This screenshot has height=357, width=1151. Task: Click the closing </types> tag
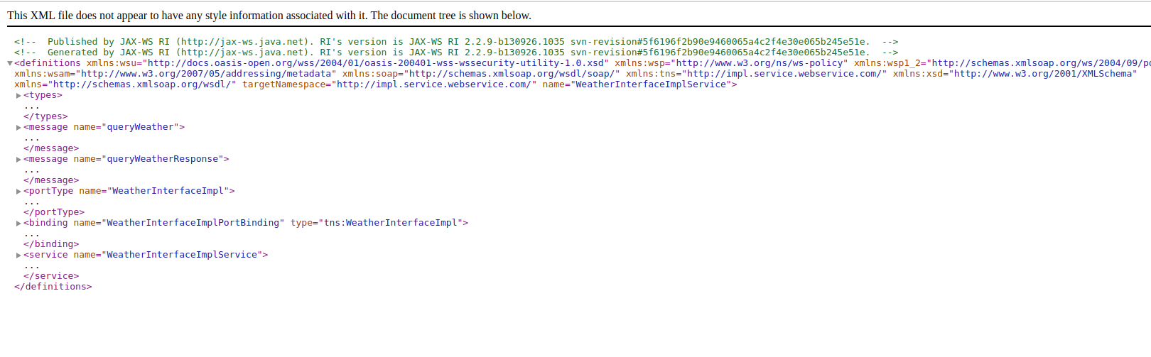[45, 116]
